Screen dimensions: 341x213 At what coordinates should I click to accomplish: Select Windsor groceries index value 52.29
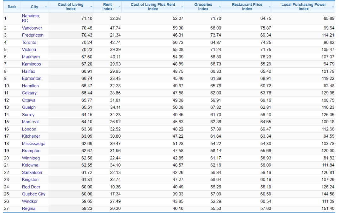click(x=216, y=201)
